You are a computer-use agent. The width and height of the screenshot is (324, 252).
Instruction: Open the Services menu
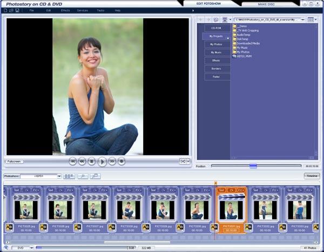point(83,10)
